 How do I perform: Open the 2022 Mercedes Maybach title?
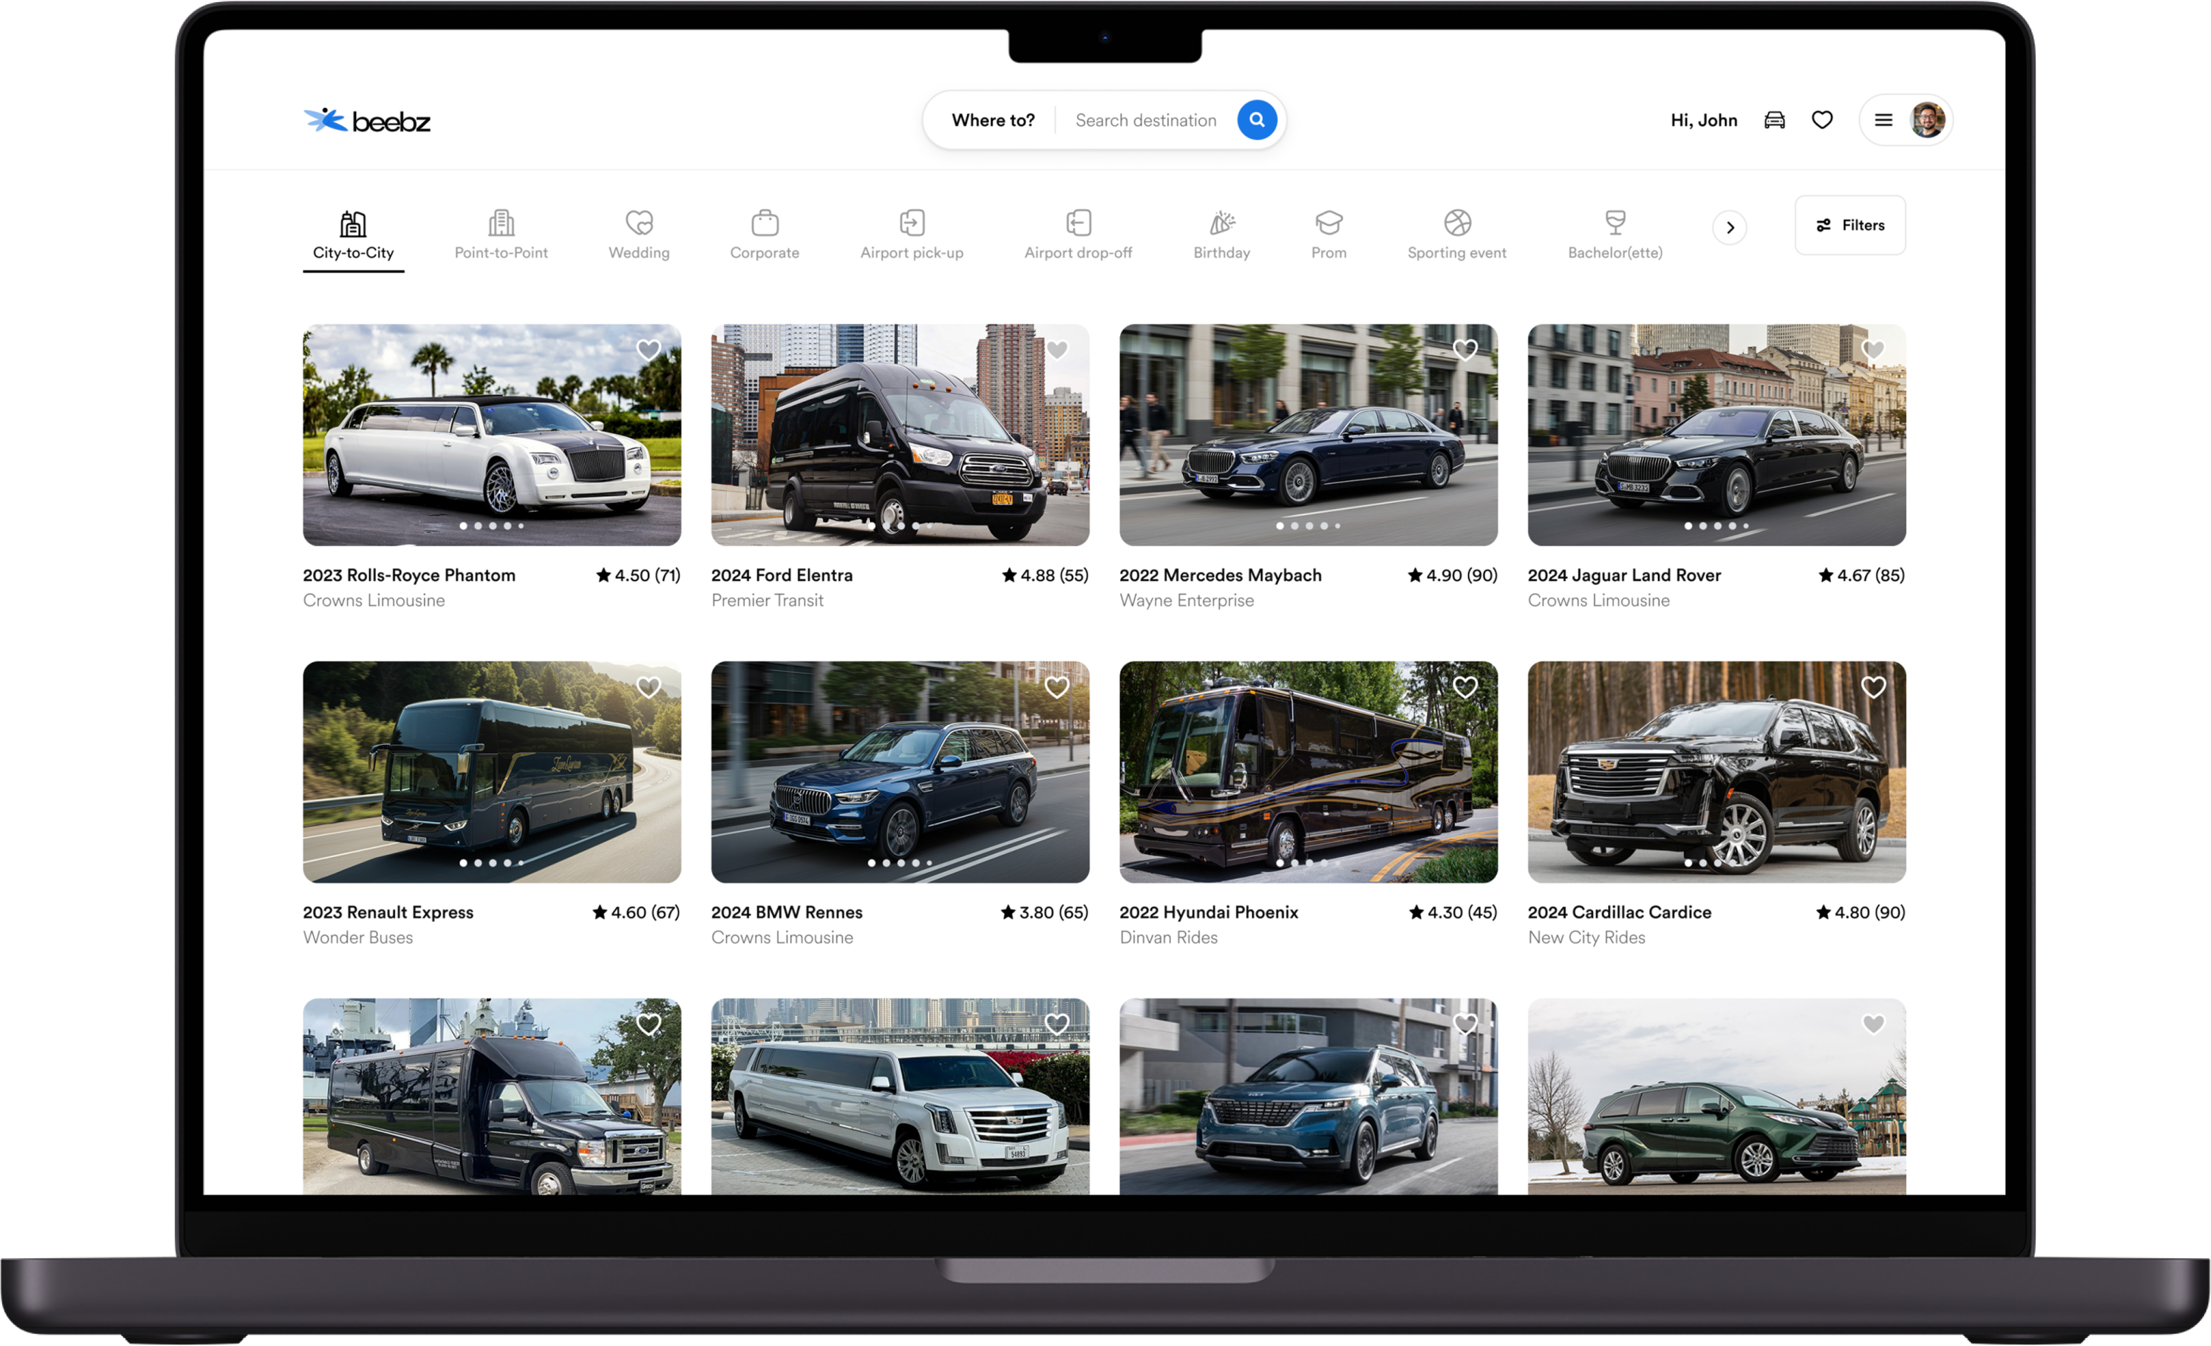[1220, 575]
